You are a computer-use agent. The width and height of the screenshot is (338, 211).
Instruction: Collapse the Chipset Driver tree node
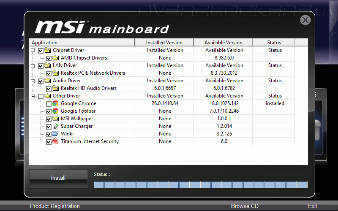33,50
